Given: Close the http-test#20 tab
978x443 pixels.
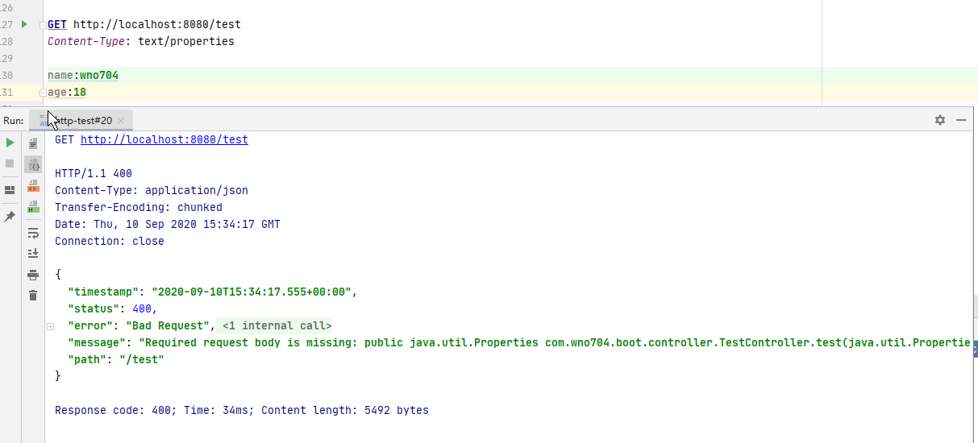Looking at the screenshot, I should coord(122,121).
